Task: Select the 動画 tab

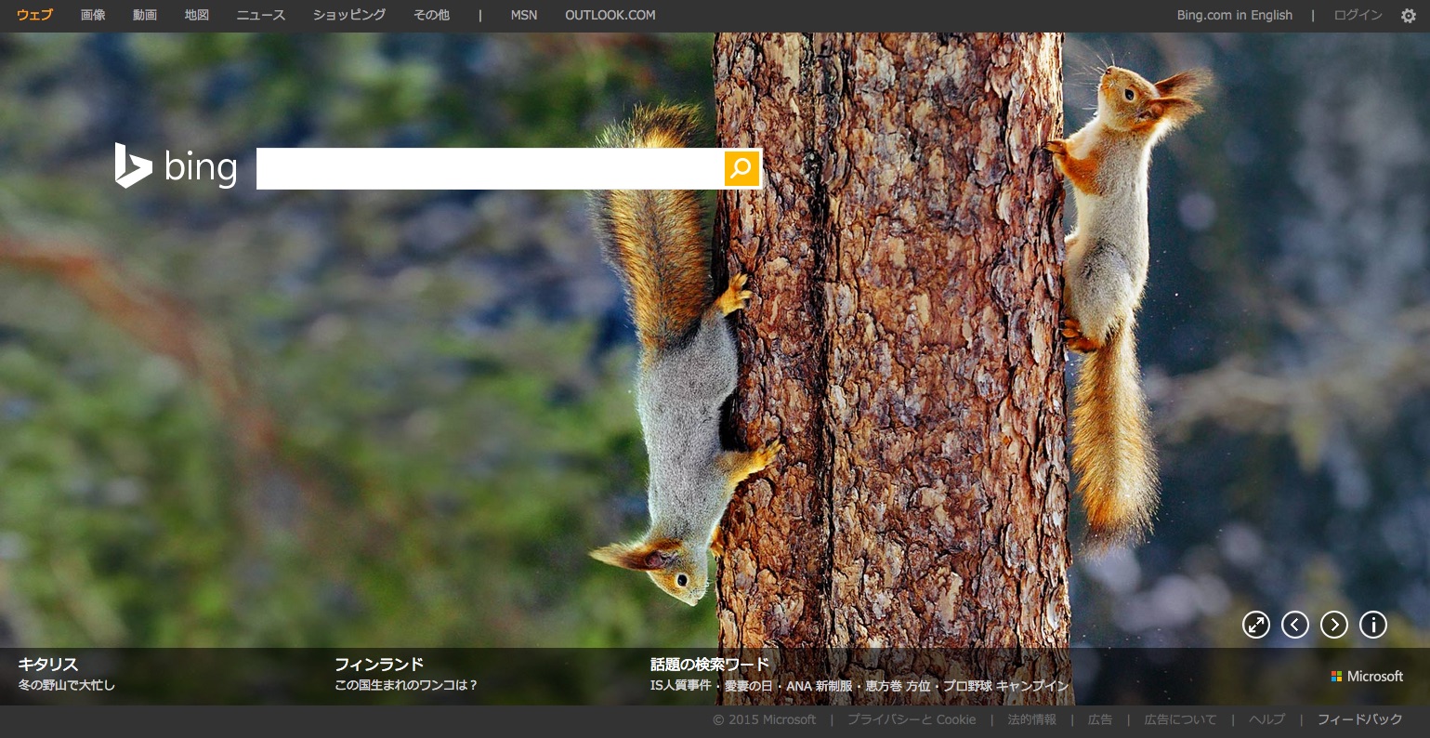Action: 145,16
